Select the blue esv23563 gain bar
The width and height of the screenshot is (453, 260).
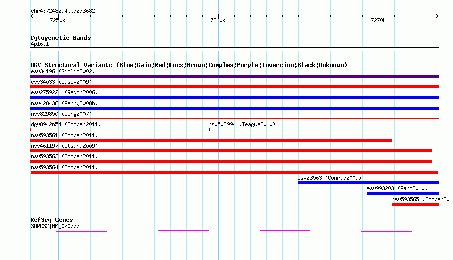coord(368,183)
